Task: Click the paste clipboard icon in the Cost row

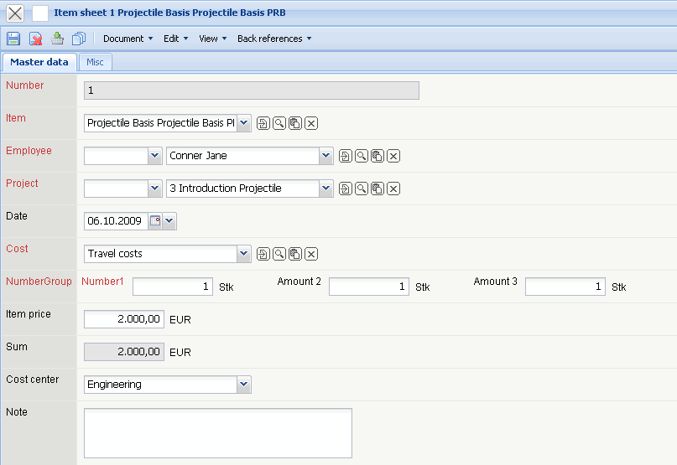Action: point(294,254)
